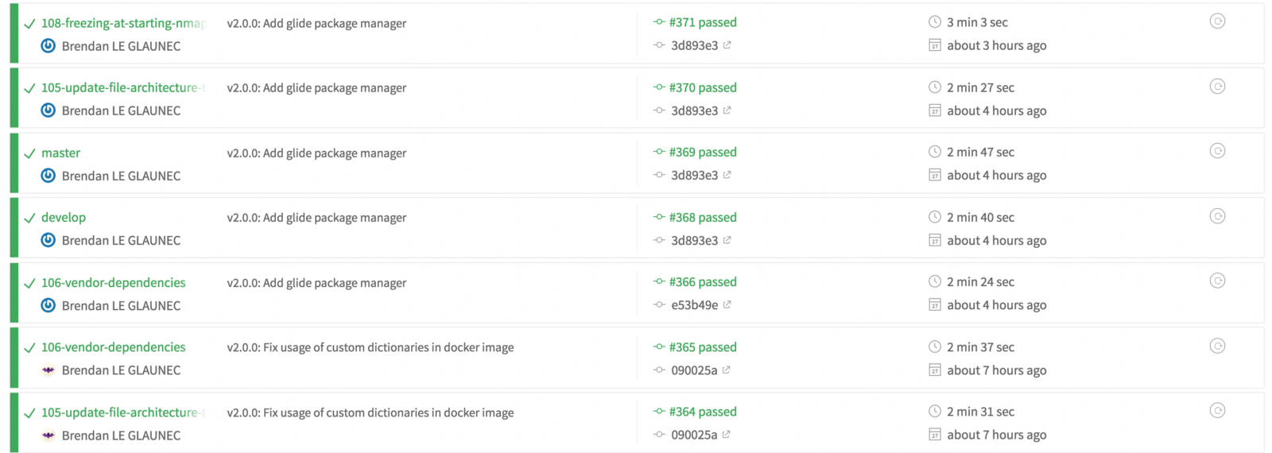Click restart icon on master build row
The width and height of the screenshot is (1272, 453).
pos(1217,151)
